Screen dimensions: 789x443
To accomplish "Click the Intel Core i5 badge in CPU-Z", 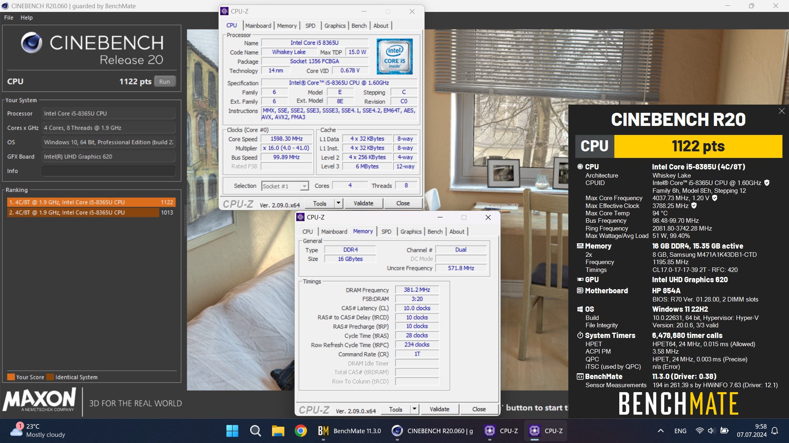I will coord(394,56).
